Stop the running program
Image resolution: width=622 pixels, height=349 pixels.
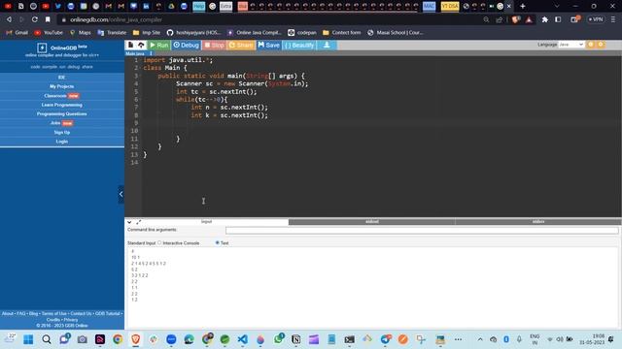pos(214,46)
